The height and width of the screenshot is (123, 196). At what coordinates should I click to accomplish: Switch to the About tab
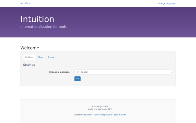(x=41, y=57)
